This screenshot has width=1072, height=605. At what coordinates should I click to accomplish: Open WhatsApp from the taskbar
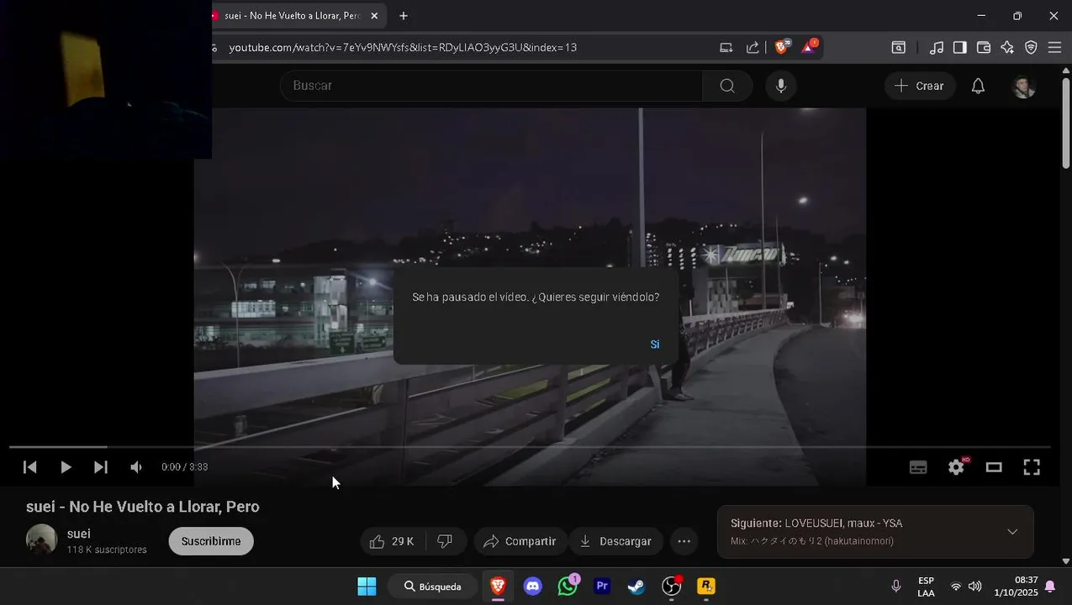[568, 587]
